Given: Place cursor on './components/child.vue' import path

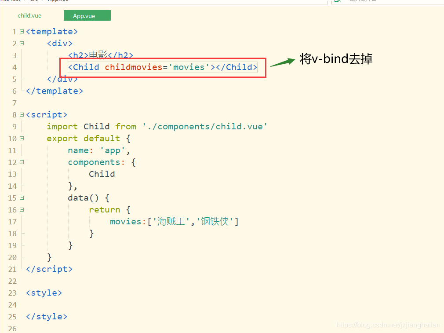Looking at the screenshot, I should pyautogui.click(x=205, y=126).
